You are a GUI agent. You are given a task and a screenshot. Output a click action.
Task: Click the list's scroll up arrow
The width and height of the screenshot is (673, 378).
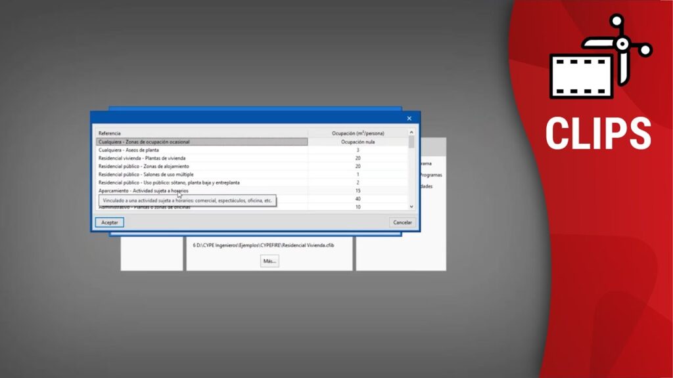pyautogui.click(x=412, y=133)
